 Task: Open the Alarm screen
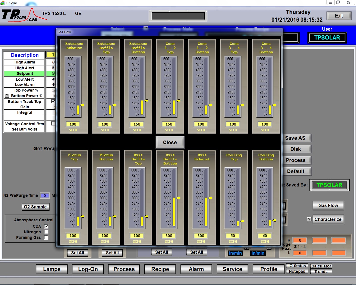196,269
